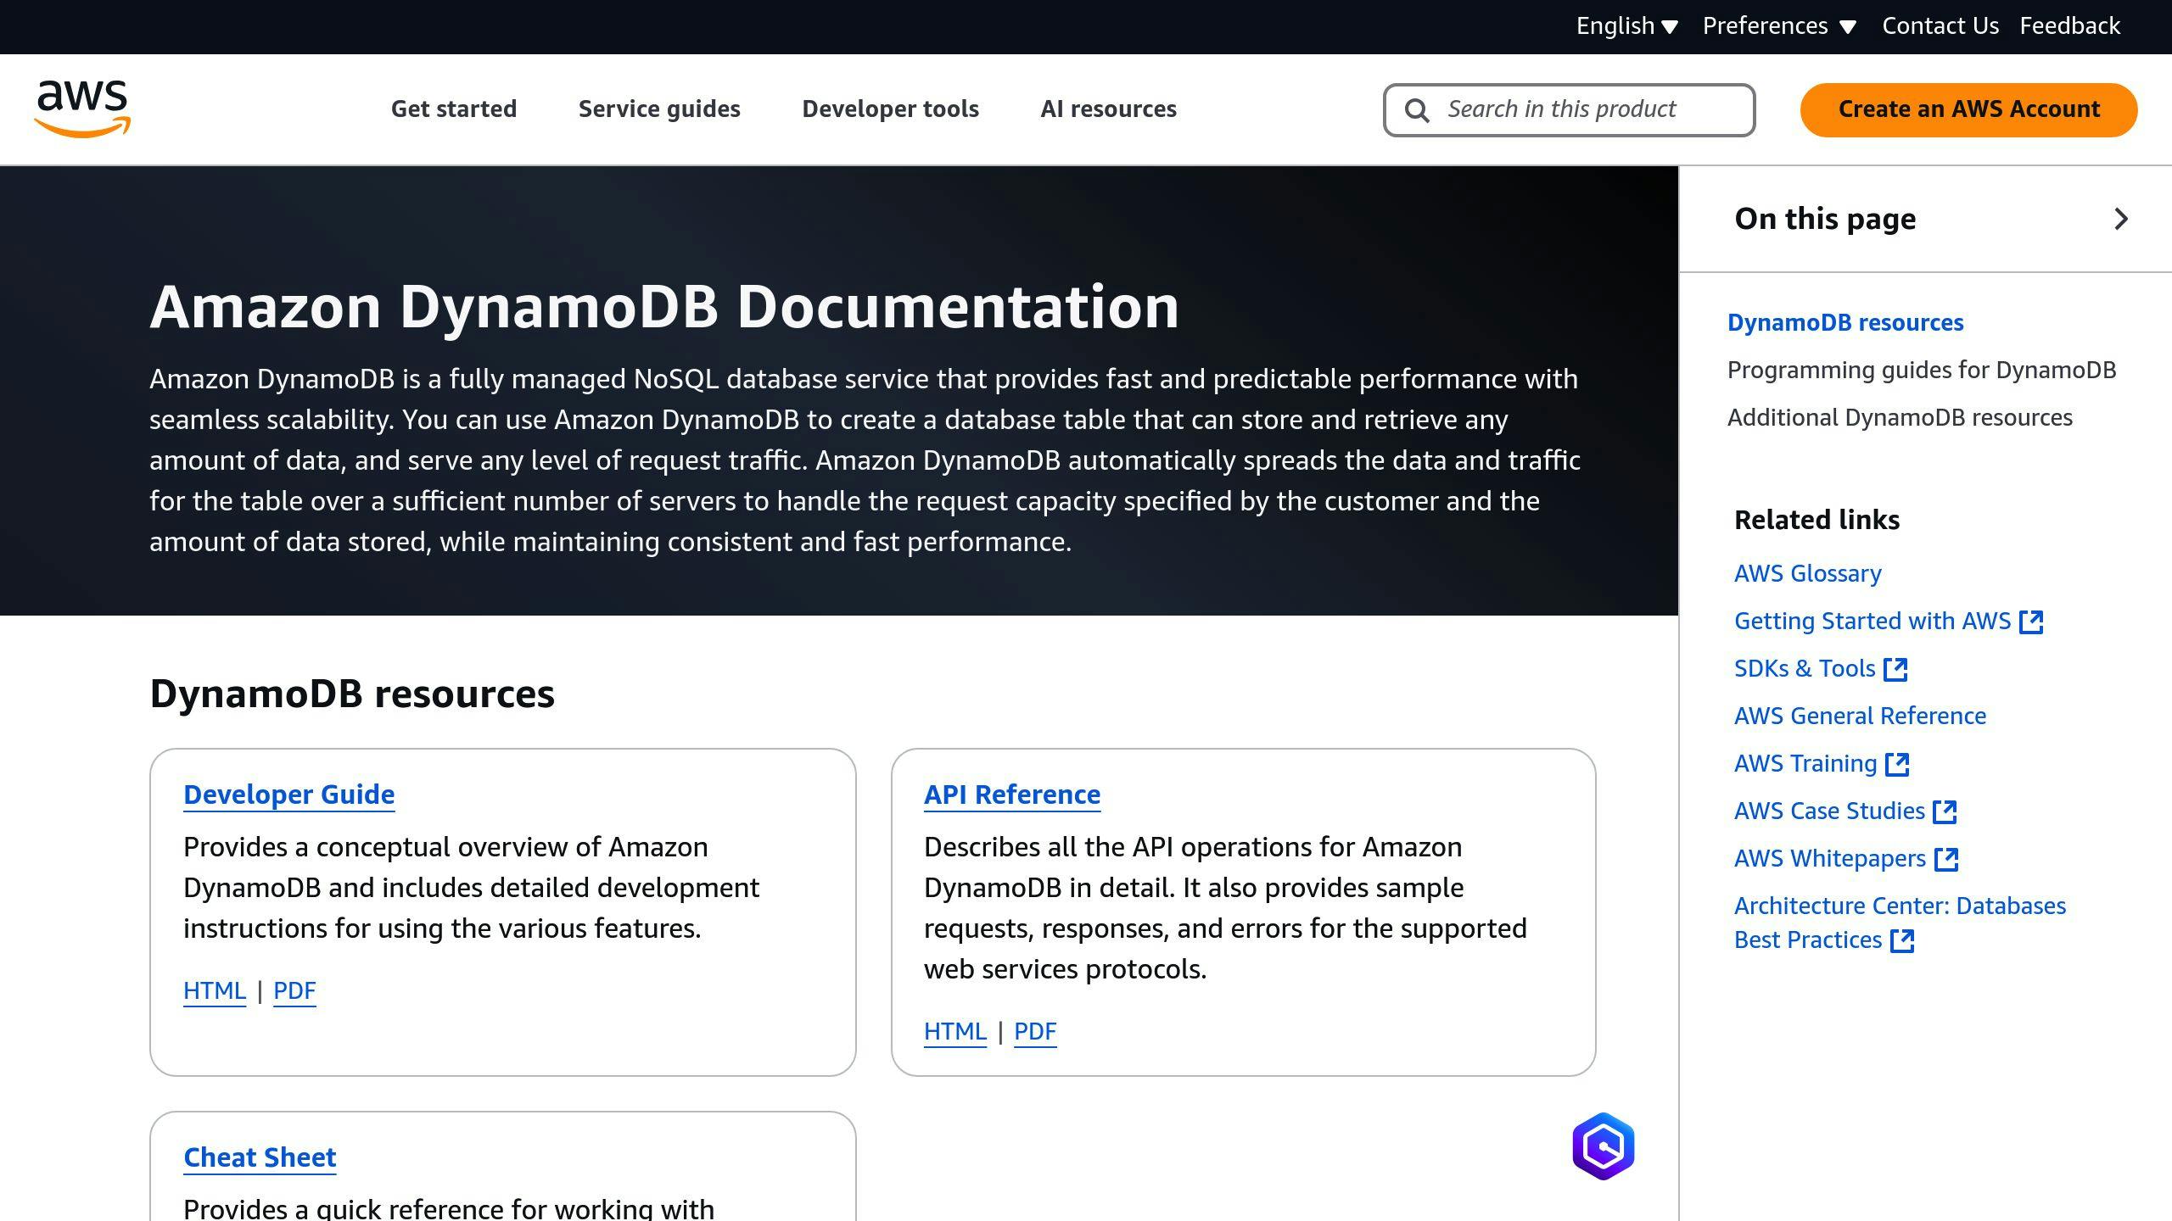This screenshot has width=2172, height=1221.
Task: Open the Preferences dropdown menu
Action: 1777,24
